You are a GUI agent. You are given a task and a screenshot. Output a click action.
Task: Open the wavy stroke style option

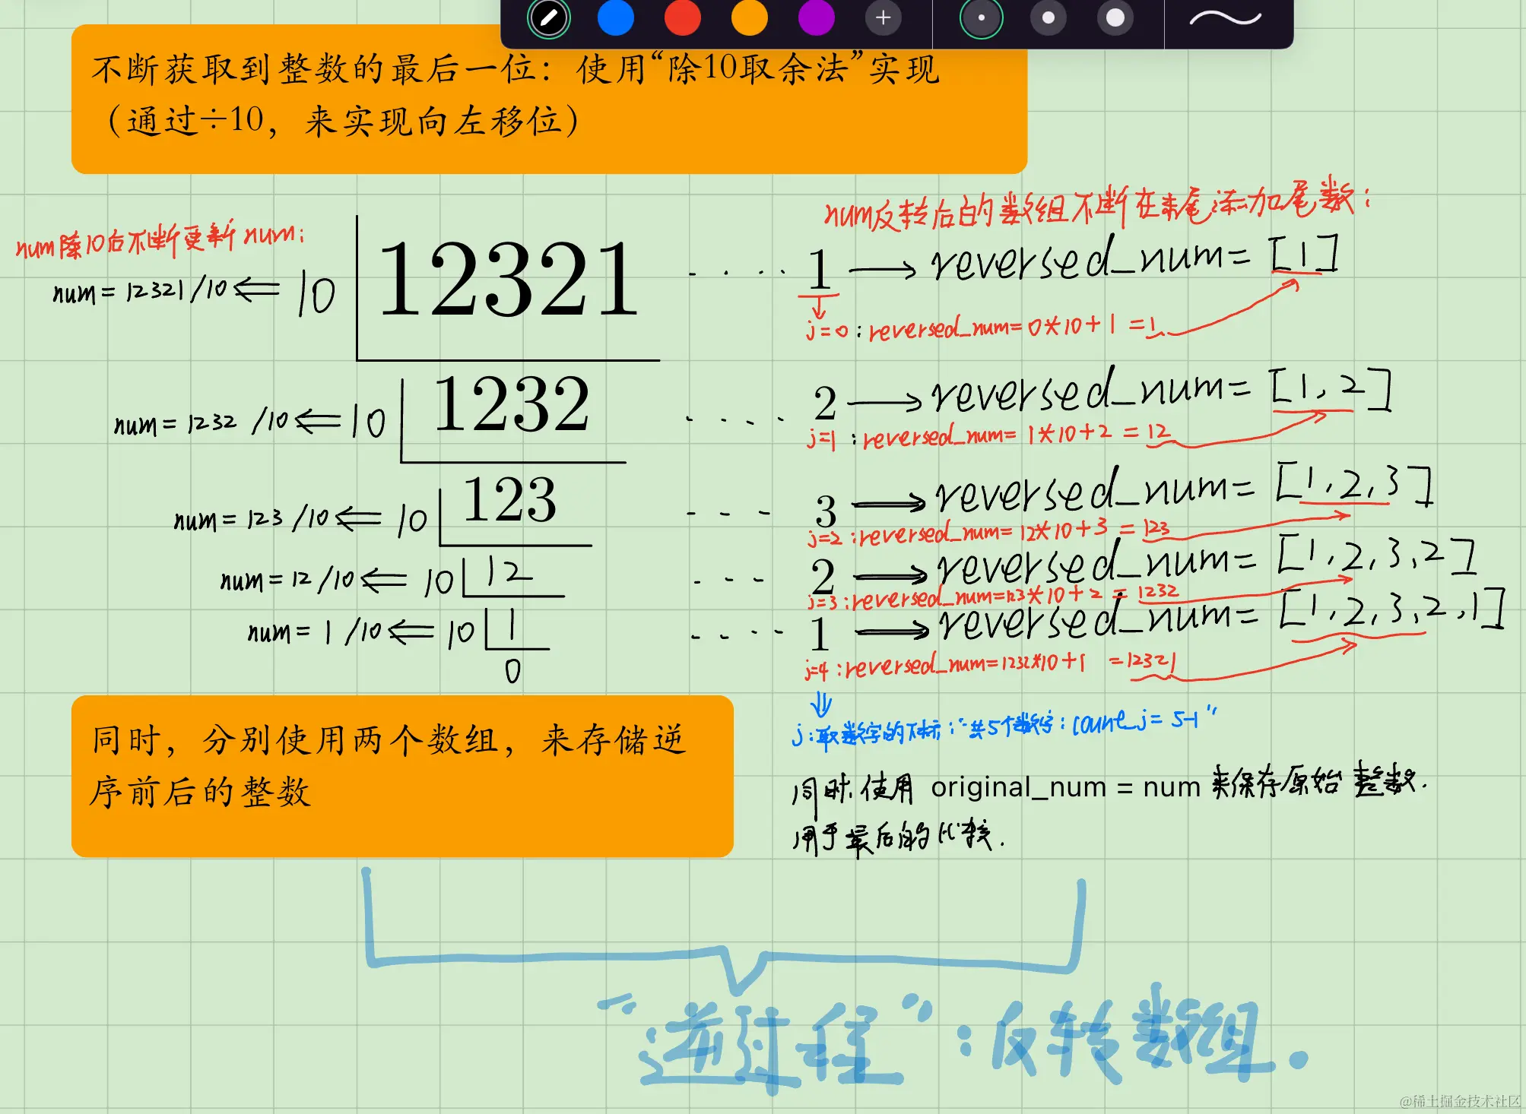[x=1225, y=18]
